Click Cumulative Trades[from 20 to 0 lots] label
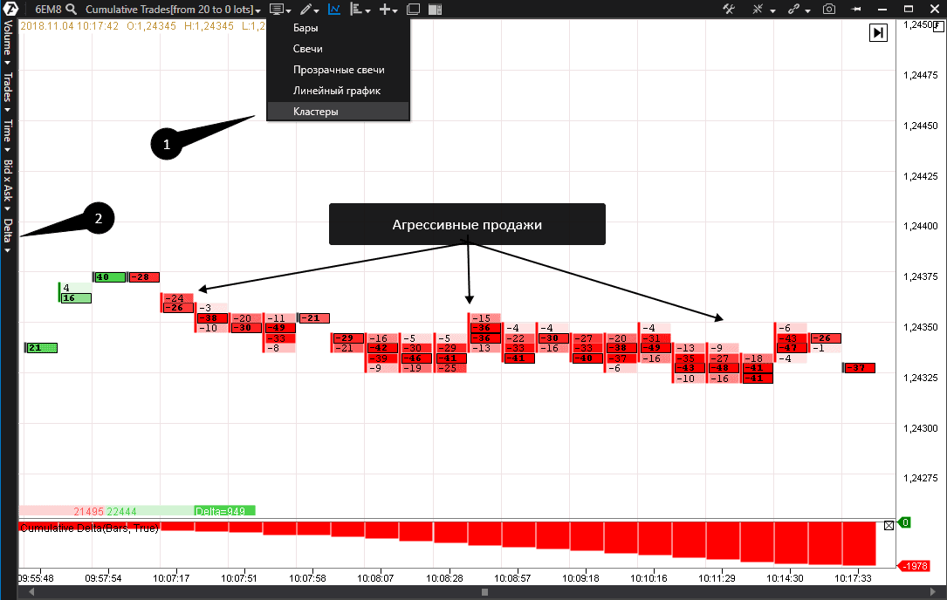 [x=169, y=9]
